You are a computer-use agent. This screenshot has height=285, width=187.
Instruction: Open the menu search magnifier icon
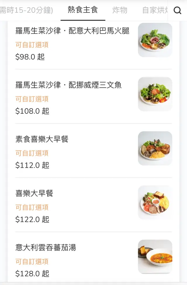(x=177, y=11)
